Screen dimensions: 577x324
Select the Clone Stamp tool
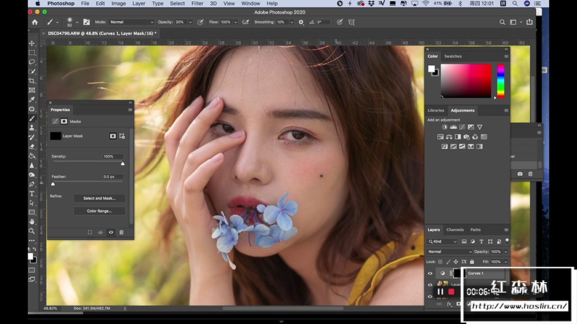(x=32, y=127)
